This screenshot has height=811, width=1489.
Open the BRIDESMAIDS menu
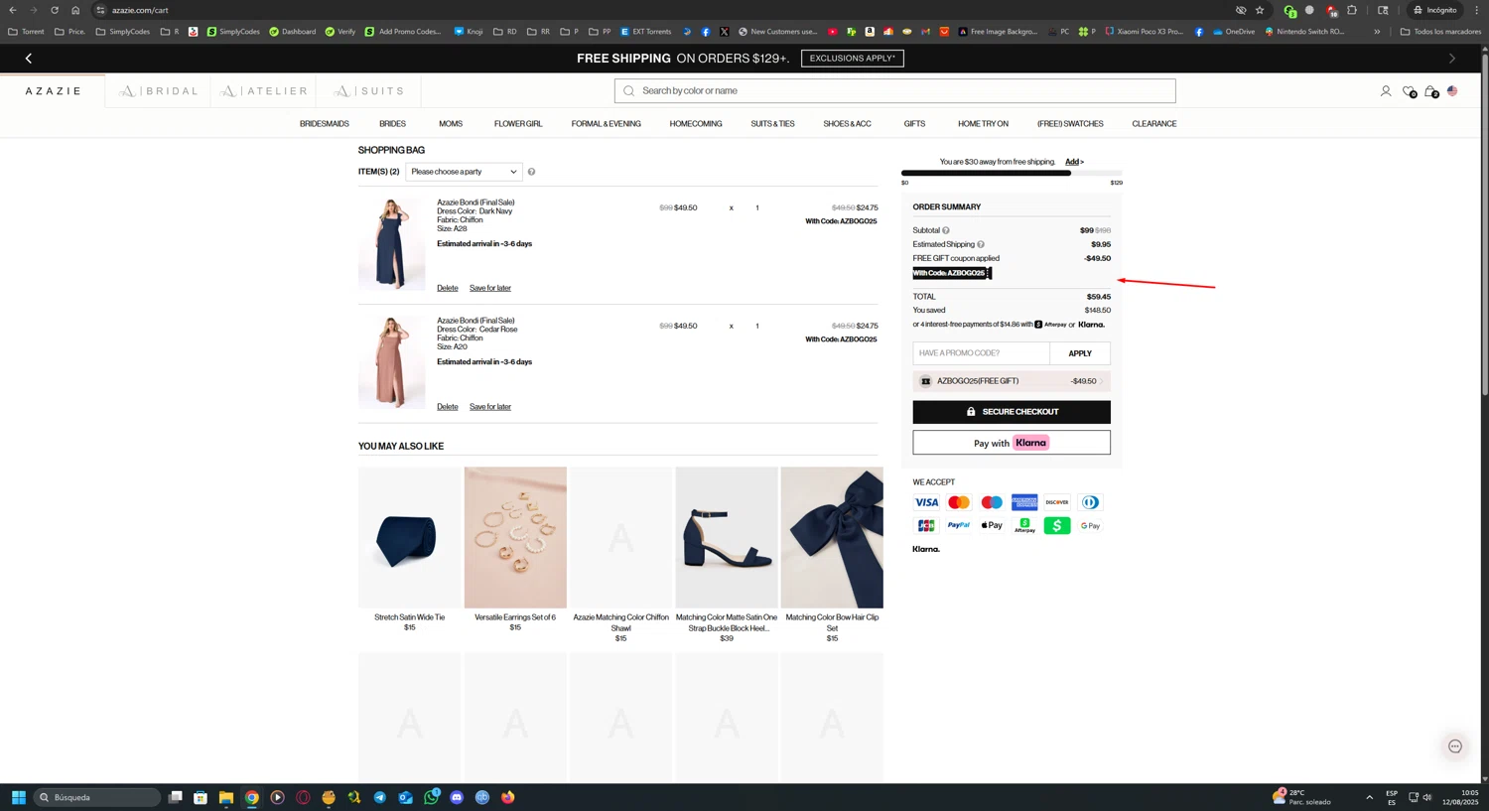(x=325, y=124)
